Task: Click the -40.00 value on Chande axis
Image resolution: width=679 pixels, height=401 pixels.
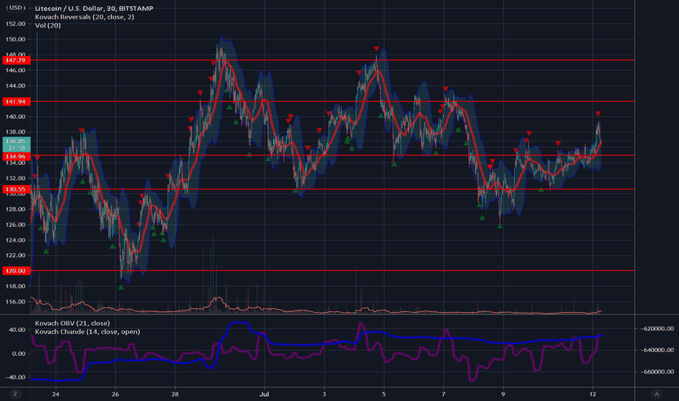Action: pos(15,377)
